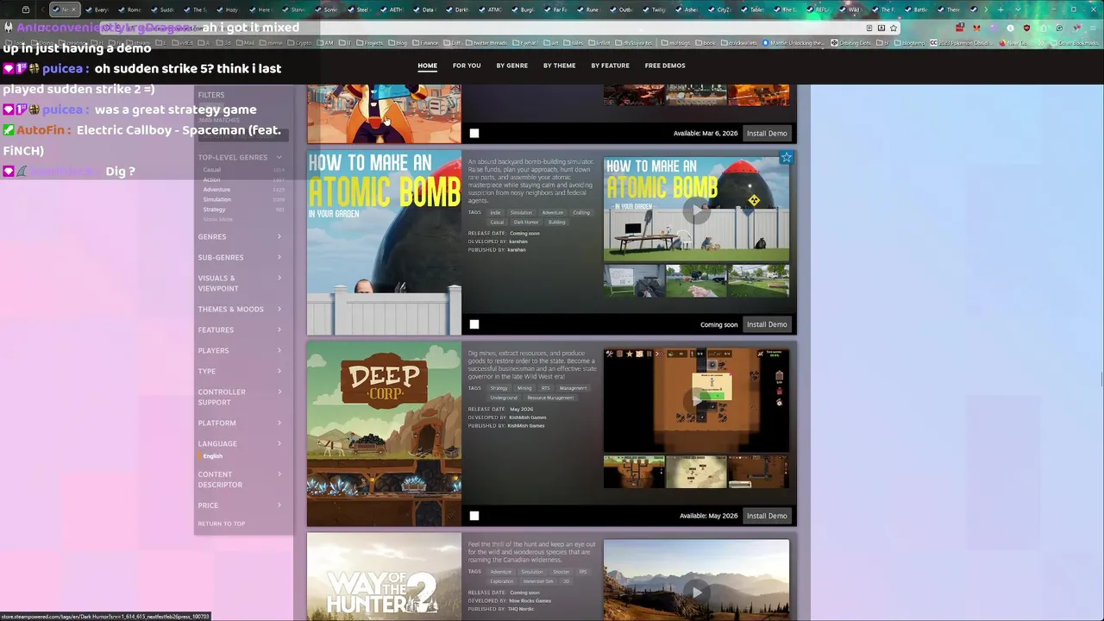Open the Free Demos tab
The height and width of the screenshot is (621, 1104).
point(665,66)
